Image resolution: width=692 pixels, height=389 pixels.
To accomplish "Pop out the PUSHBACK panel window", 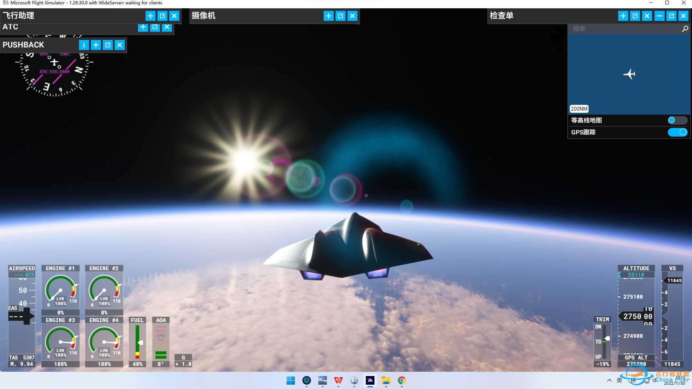I will click(108, 45).
